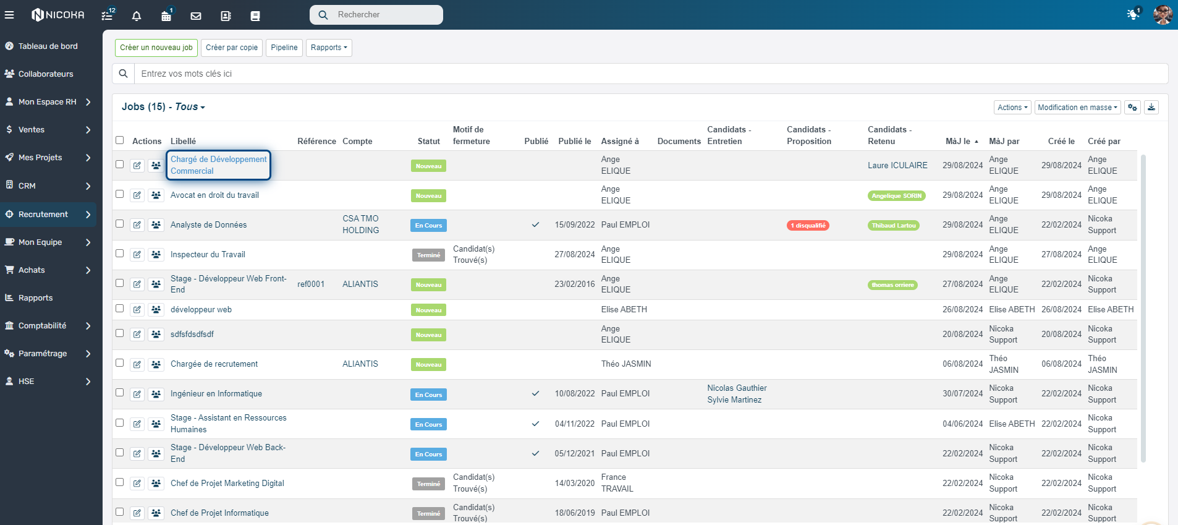Open the lightbulb tips icon with badge
1178x525 pixels.
pos(1133,14)
